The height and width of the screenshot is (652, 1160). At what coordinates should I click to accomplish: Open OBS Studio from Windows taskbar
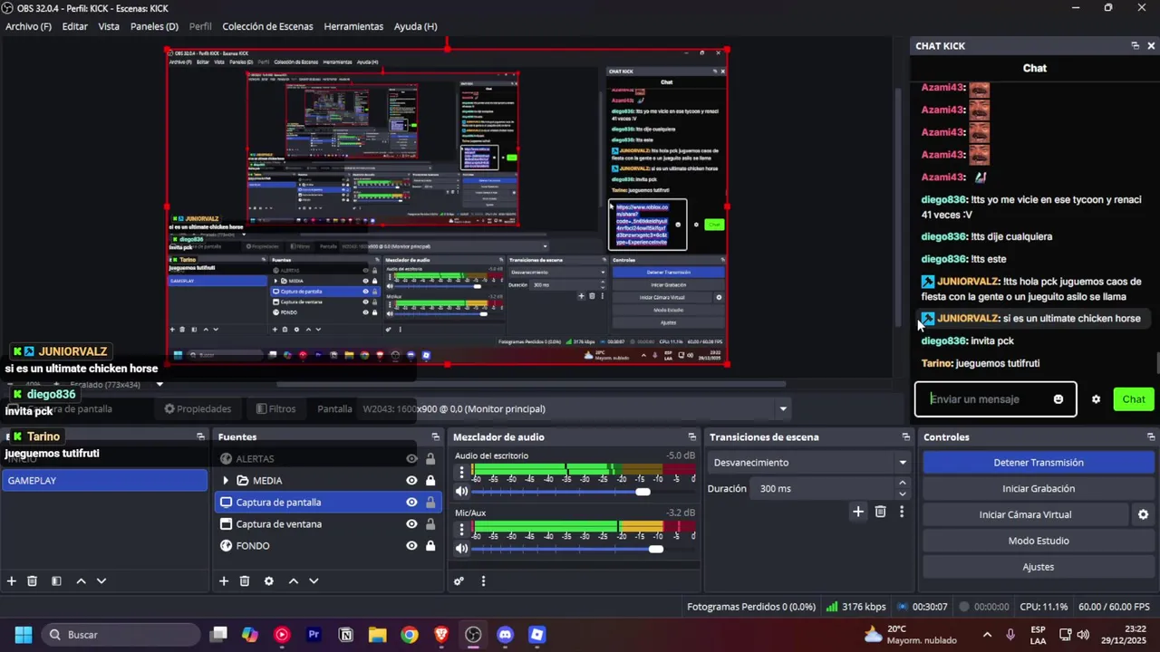[473, 635]
